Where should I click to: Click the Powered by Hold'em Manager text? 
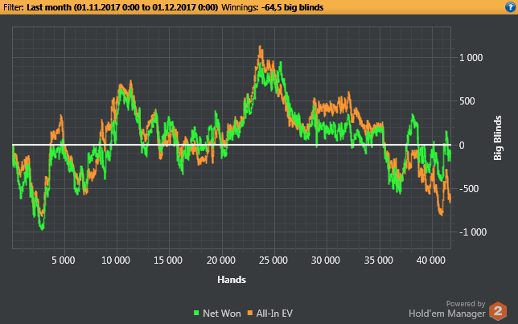pyautogui.click(x=447, y=310)
